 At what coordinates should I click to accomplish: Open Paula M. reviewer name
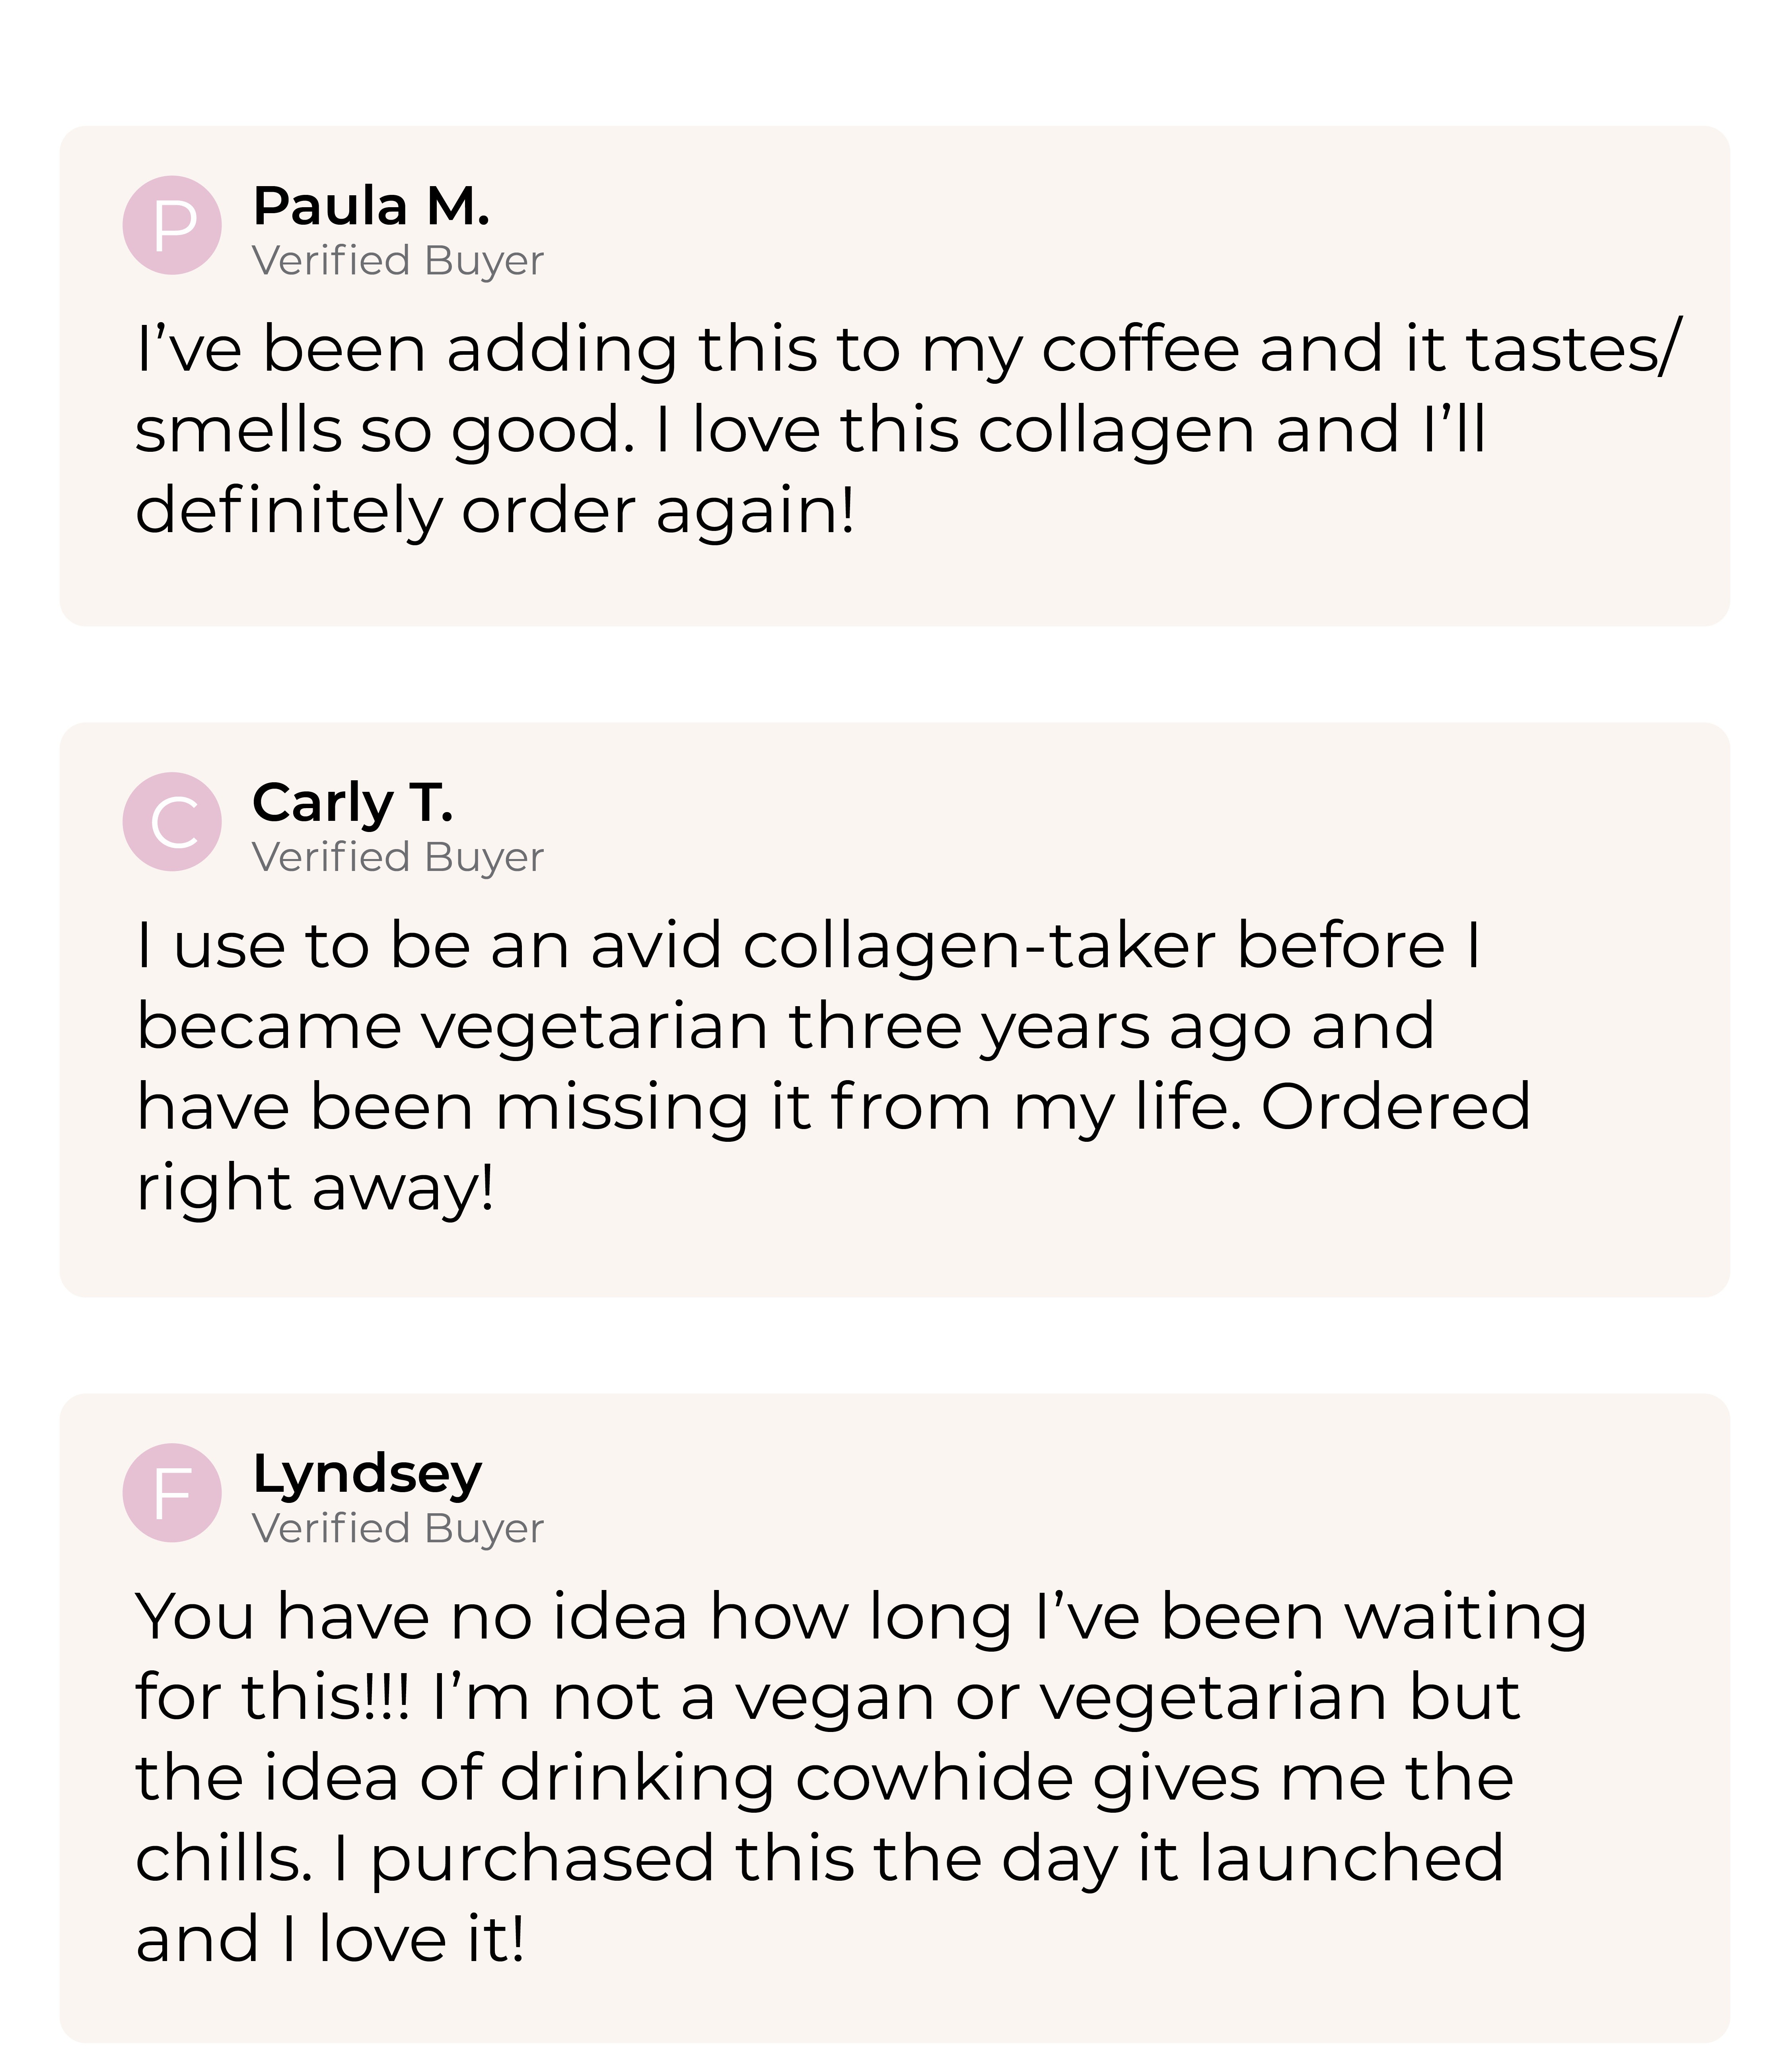click(371, 206)
